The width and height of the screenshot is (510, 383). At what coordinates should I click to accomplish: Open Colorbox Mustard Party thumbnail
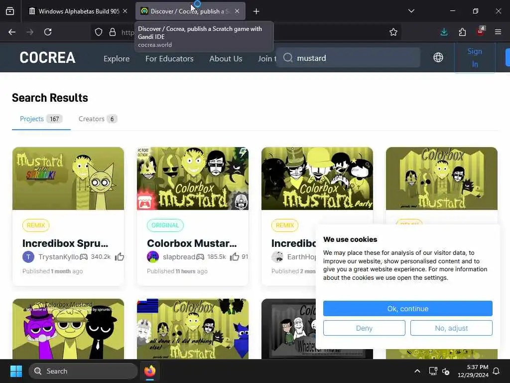[317, 179]
